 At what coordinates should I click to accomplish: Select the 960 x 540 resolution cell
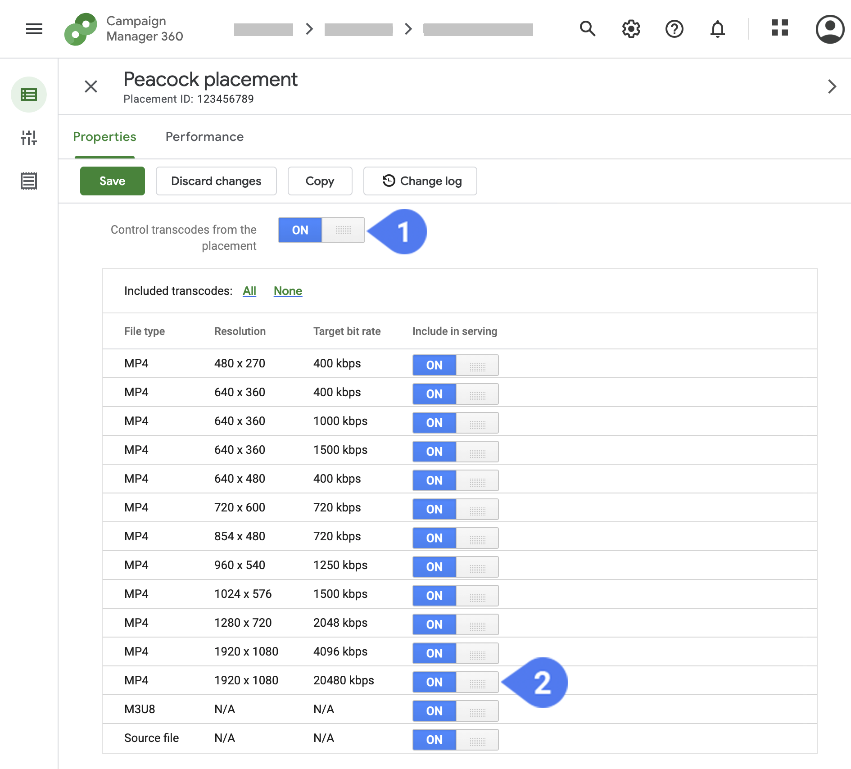(x=240, y=565)
